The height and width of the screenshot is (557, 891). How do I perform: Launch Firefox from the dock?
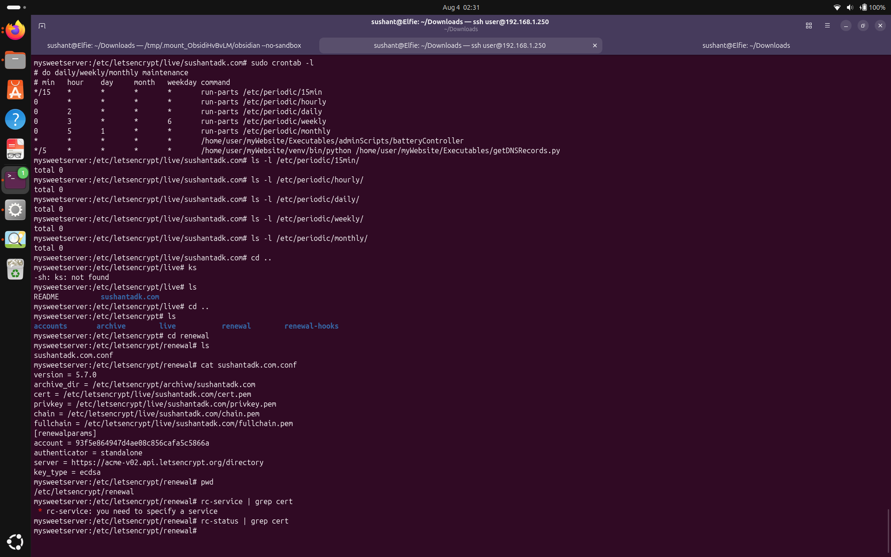15,30
